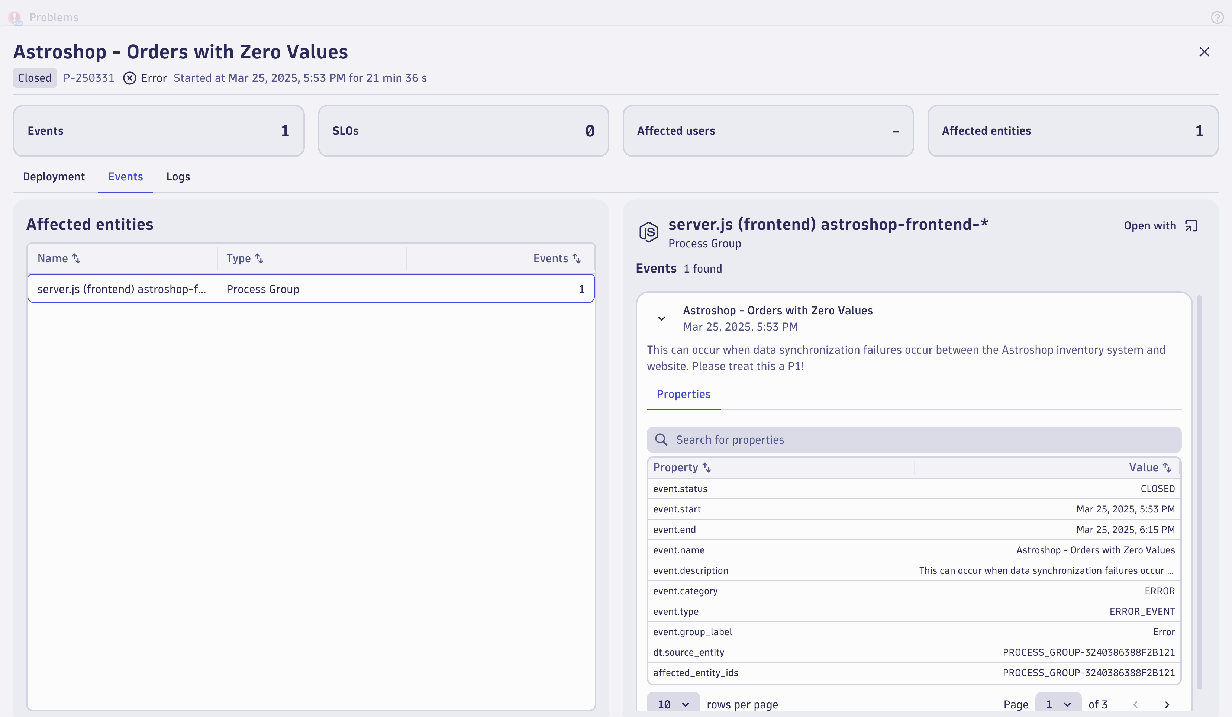
Task: Click the event.description property row
Action: 914,571
